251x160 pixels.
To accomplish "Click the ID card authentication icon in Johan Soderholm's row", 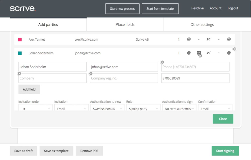I will pyautogui.click(x=199, y=53).
